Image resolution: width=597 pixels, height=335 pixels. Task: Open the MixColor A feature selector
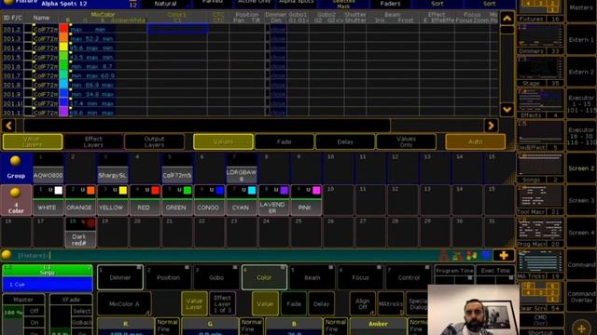click(x=124, y=303)
